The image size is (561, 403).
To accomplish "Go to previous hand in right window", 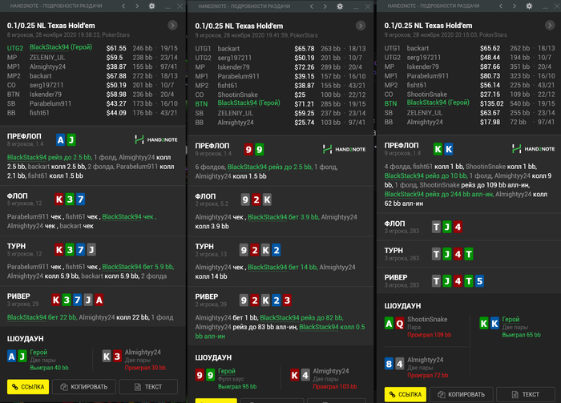I will (501, 6).
